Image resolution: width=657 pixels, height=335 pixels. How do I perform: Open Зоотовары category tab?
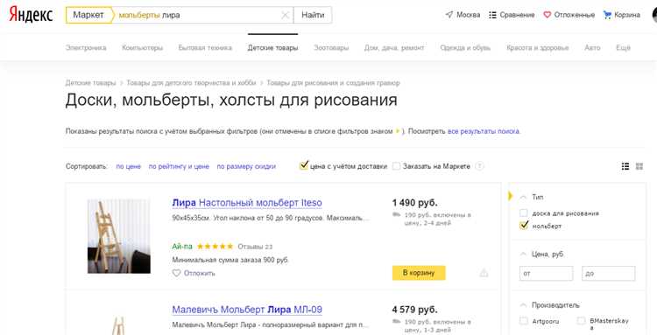click(x=331, y=48)
